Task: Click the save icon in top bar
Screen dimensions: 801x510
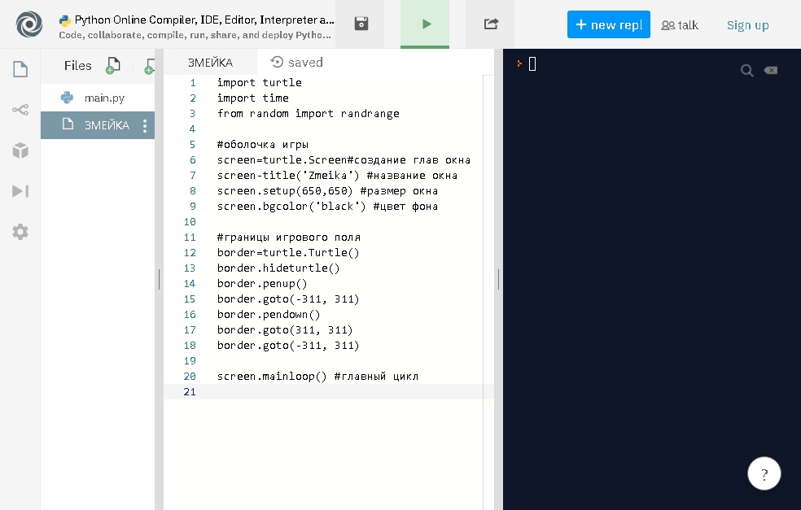Action: point(362,24)
